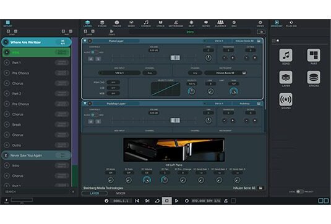Mute the Padshop Layer
331x224 pixels.
91,122
